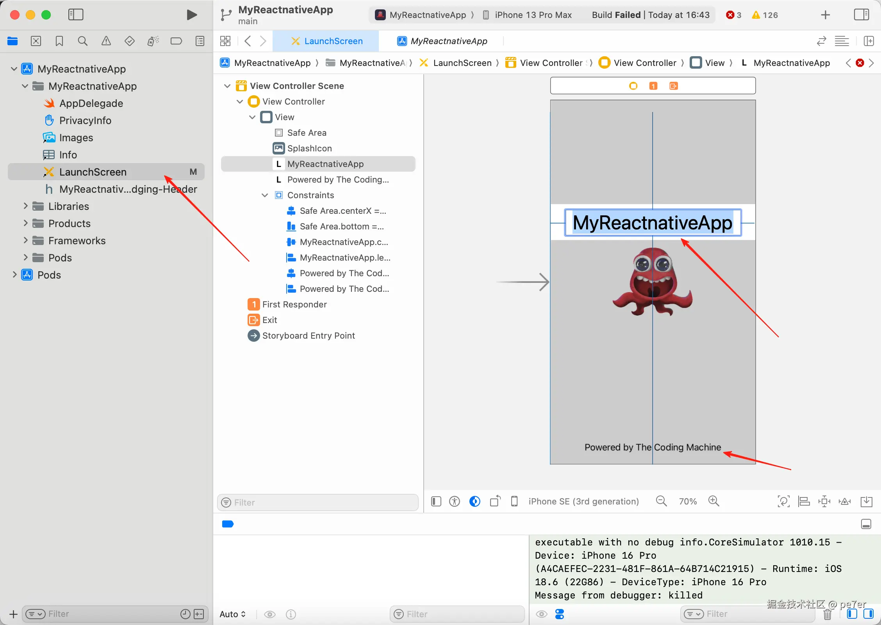The width and height of the screenshot is (881, 625).
Task: Click the trash icon to clear console
Action: (827, 614)
